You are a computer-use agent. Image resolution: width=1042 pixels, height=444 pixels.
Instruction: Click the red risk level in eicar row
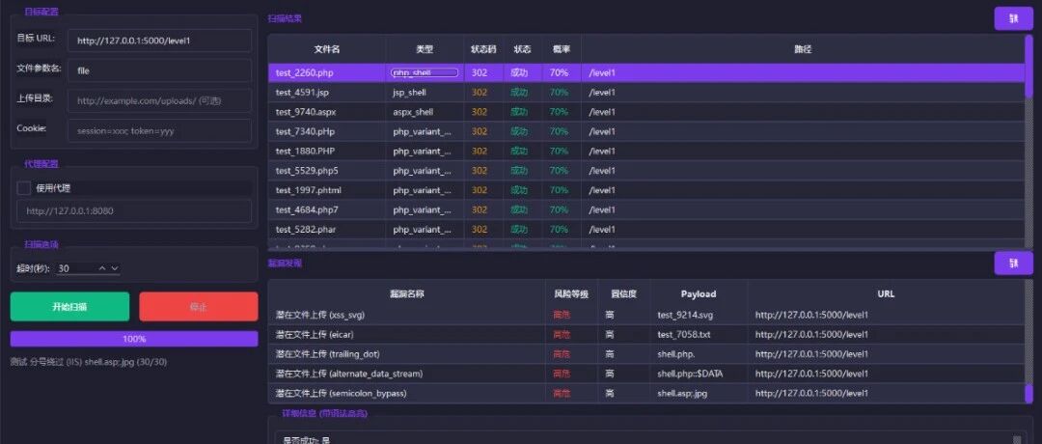(x=562, y=334)
